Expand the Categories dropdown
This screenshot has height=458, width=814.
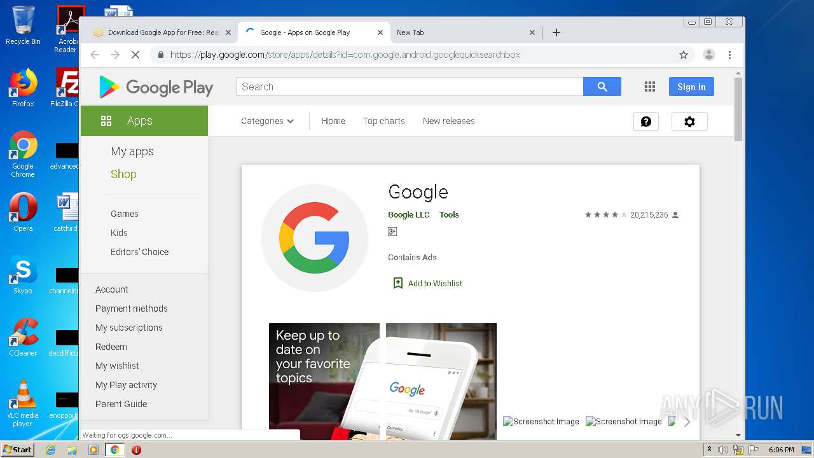[x=267, y=121]
